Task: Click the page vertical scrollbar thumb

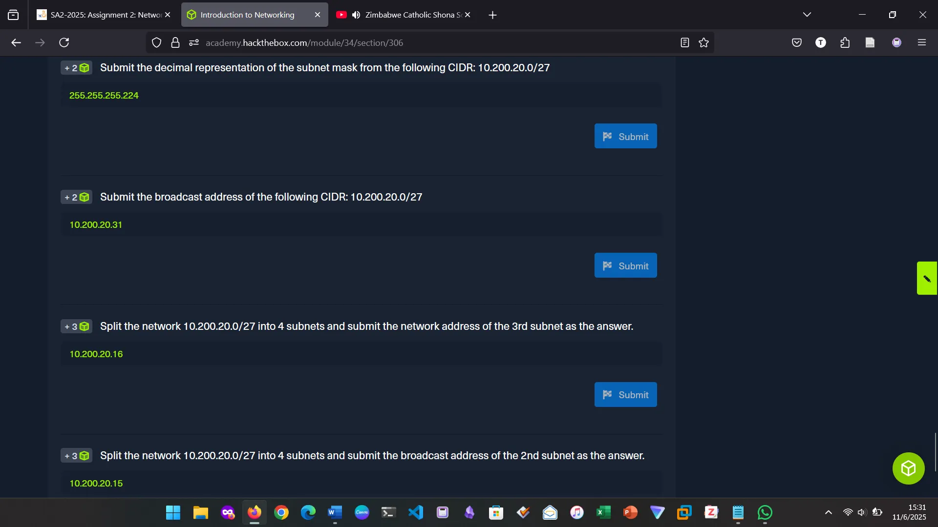Action: pos(935,451)
